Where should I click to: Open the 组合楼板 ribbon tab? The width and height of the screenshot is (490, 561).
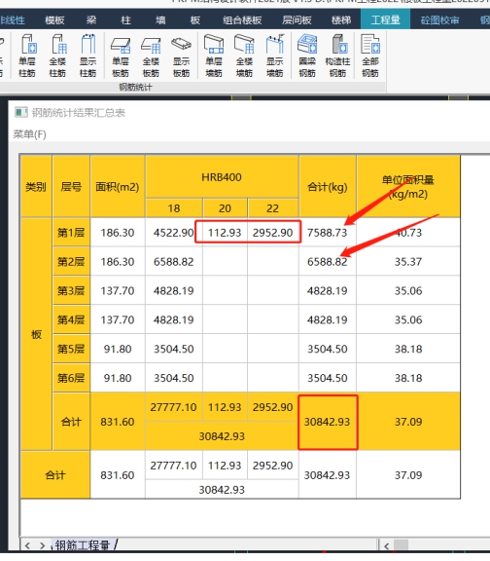pos(242,20)
